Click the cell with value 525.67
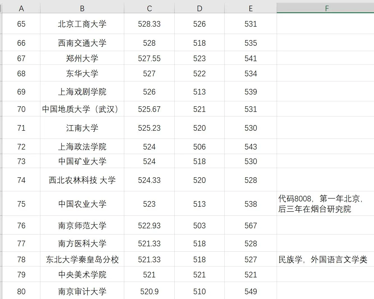The height and width of the screenshot is (299, 374). click(x=149, y=109)
